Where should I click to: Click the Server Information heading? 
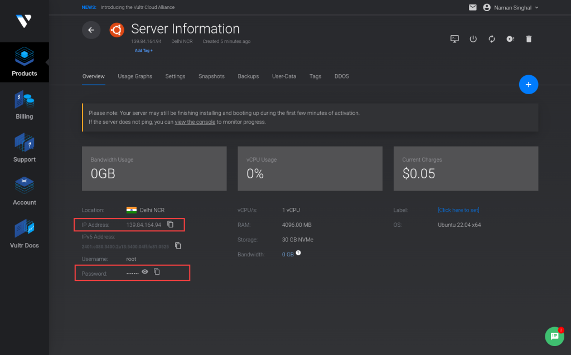coord(185,29)
